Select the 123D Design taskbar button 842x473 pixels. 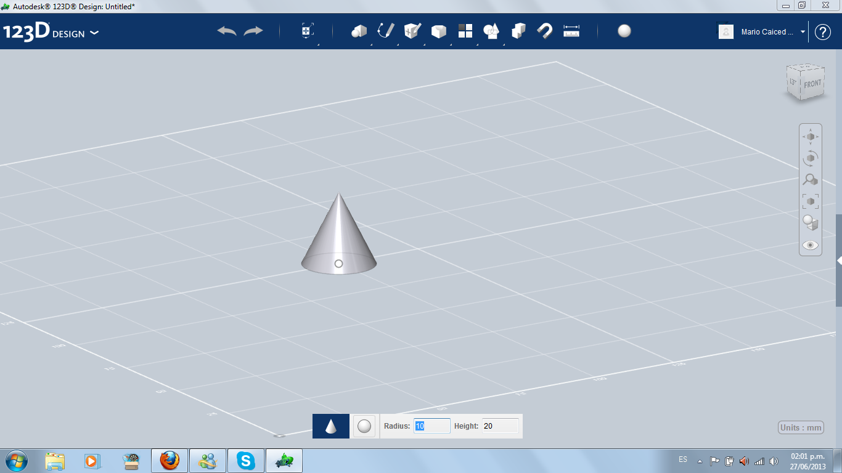click(x=284, y=461)
